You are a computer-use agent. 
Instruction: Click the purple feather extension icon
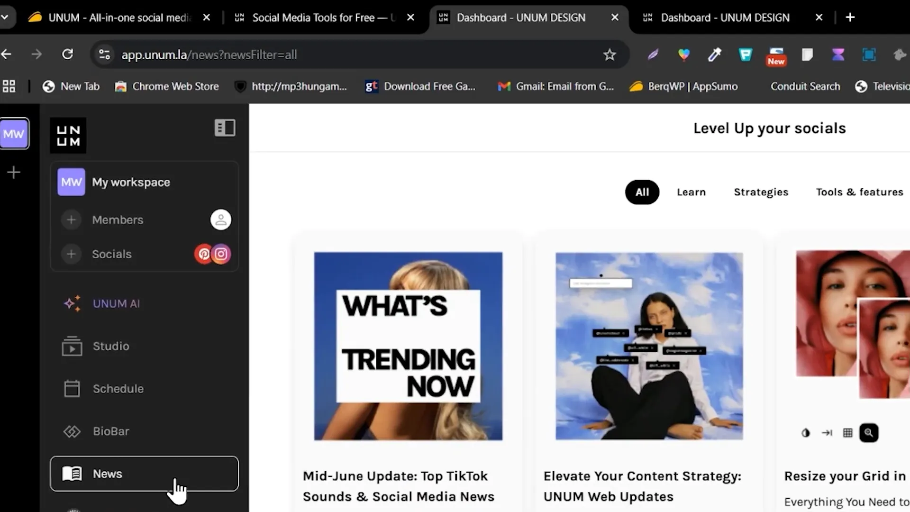point(653,55)
